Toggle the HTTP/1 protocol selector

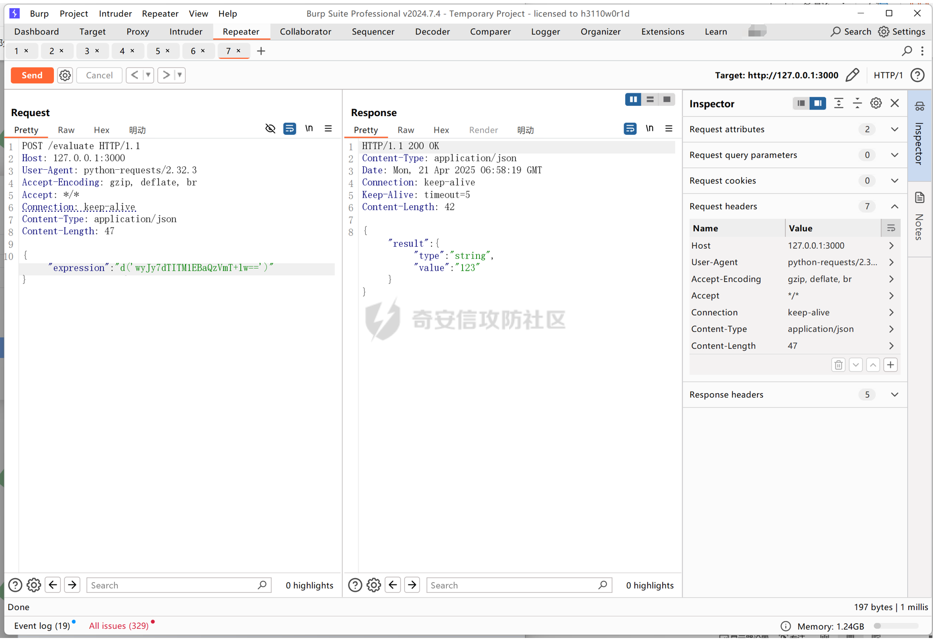click(x=888, y=75)
